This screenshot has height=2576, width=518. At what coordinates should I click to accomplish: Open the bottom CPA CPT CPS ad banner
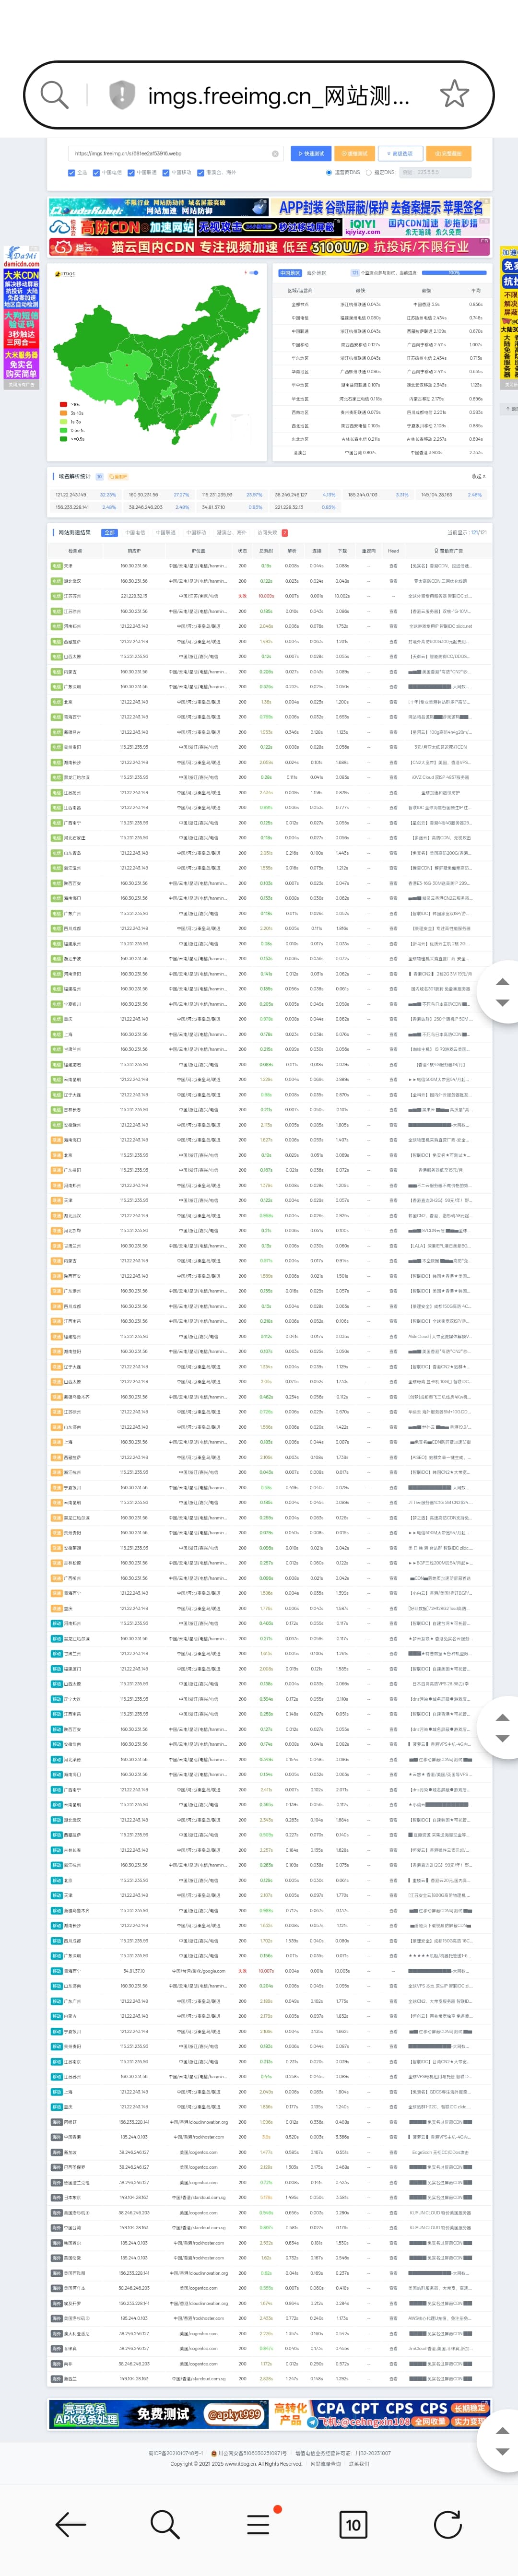380,2414
